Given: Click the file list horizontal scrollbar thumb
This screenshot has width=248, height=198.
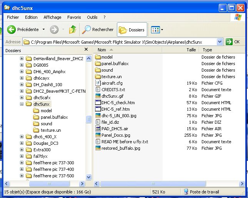Looking at the screenshot, I should coord(153,183).
